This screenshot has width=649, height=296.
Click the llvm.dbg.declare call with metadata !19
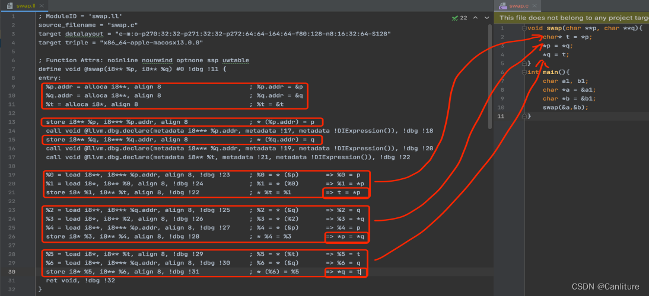tap(239, 148)
